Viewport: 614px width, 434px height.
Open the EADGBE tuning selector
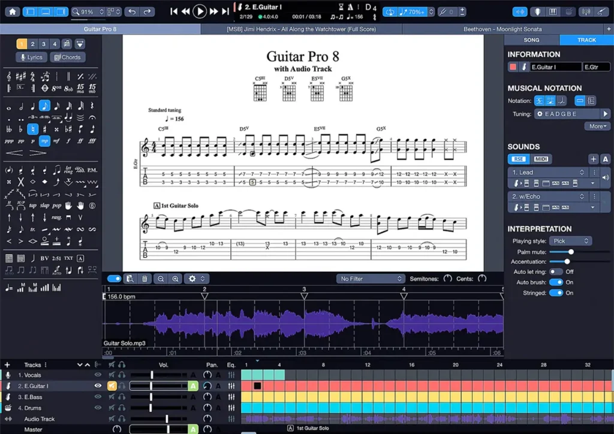[567, 114]
